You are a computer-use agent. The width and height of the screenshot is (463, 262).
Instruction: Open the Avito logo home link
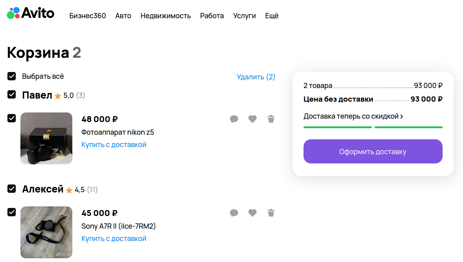31,13
